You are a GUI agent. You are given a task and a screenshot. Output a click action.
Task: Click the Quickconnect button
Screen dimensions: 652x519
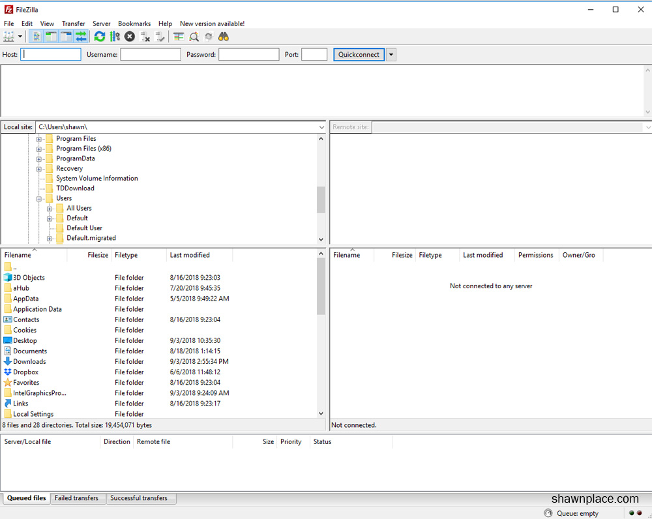tap(359, 55)
